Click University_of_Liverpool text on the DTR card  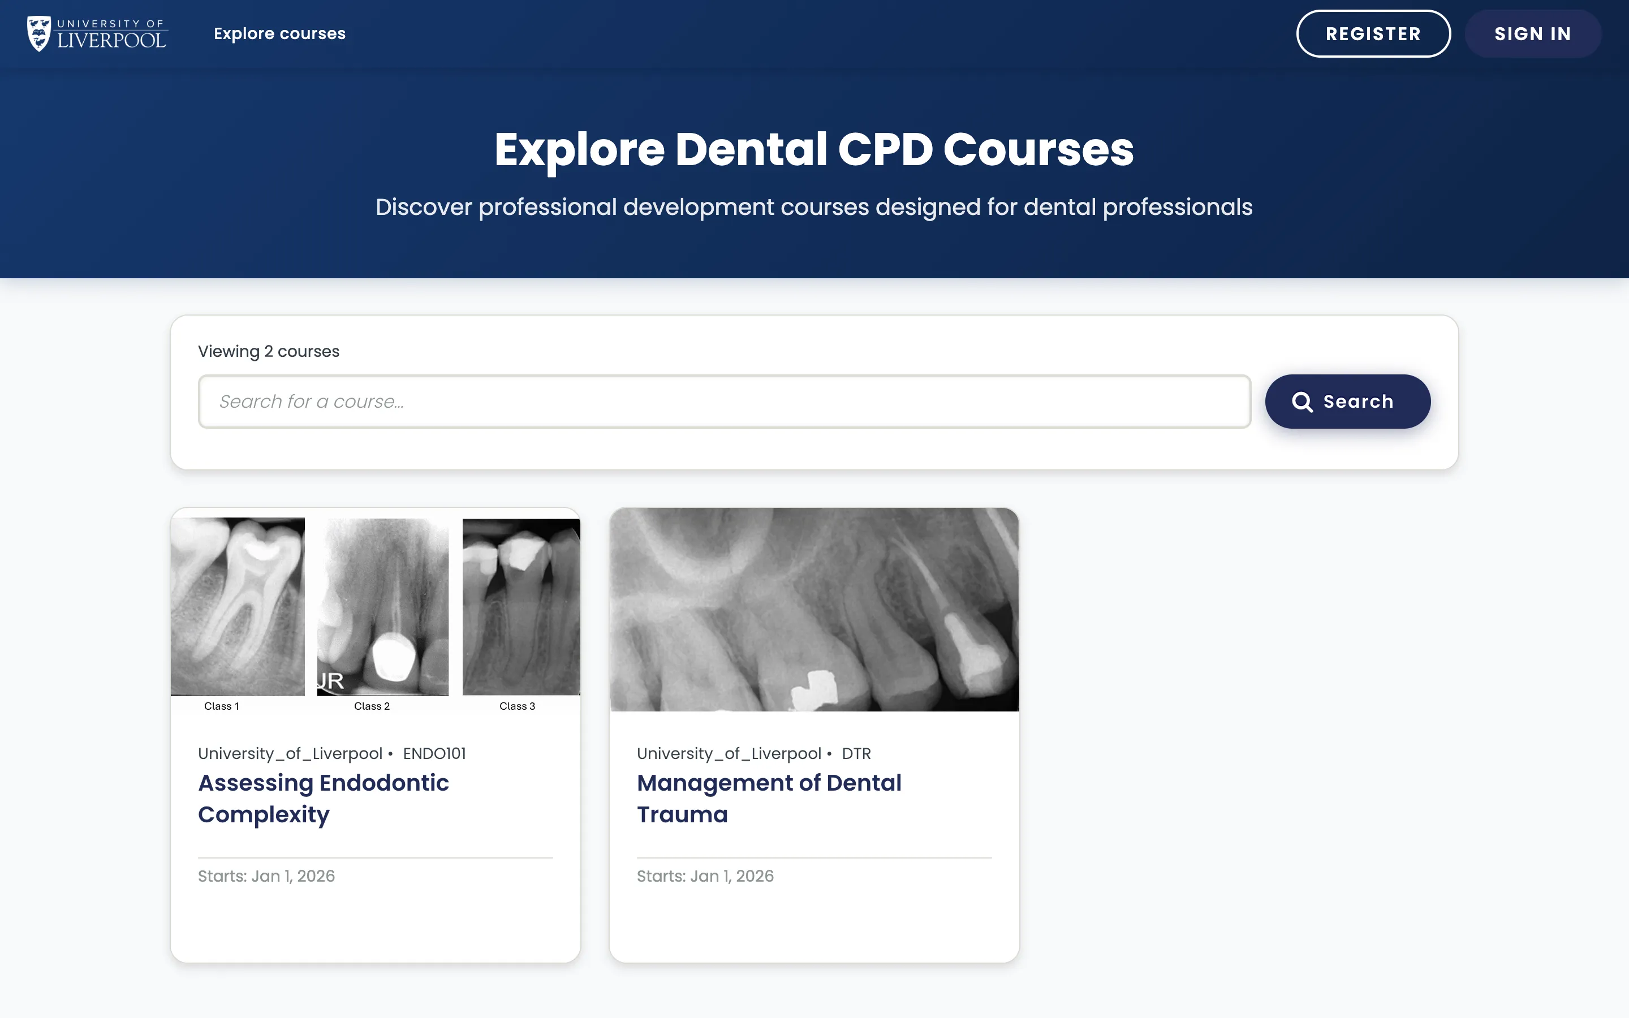click(x=729, y=753)
